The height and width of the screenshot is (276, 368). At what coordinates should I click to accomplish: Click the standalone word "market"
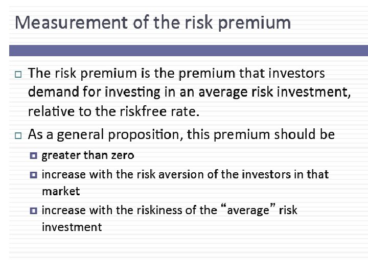(61, 191)
